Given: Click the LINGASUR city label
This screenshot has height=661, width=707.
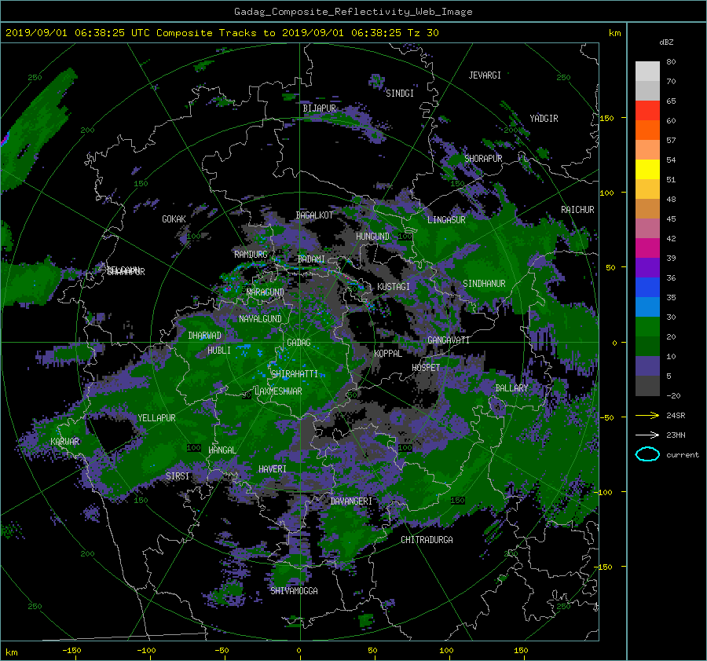Looking at the screenshot, I should (x=446, y=220).
